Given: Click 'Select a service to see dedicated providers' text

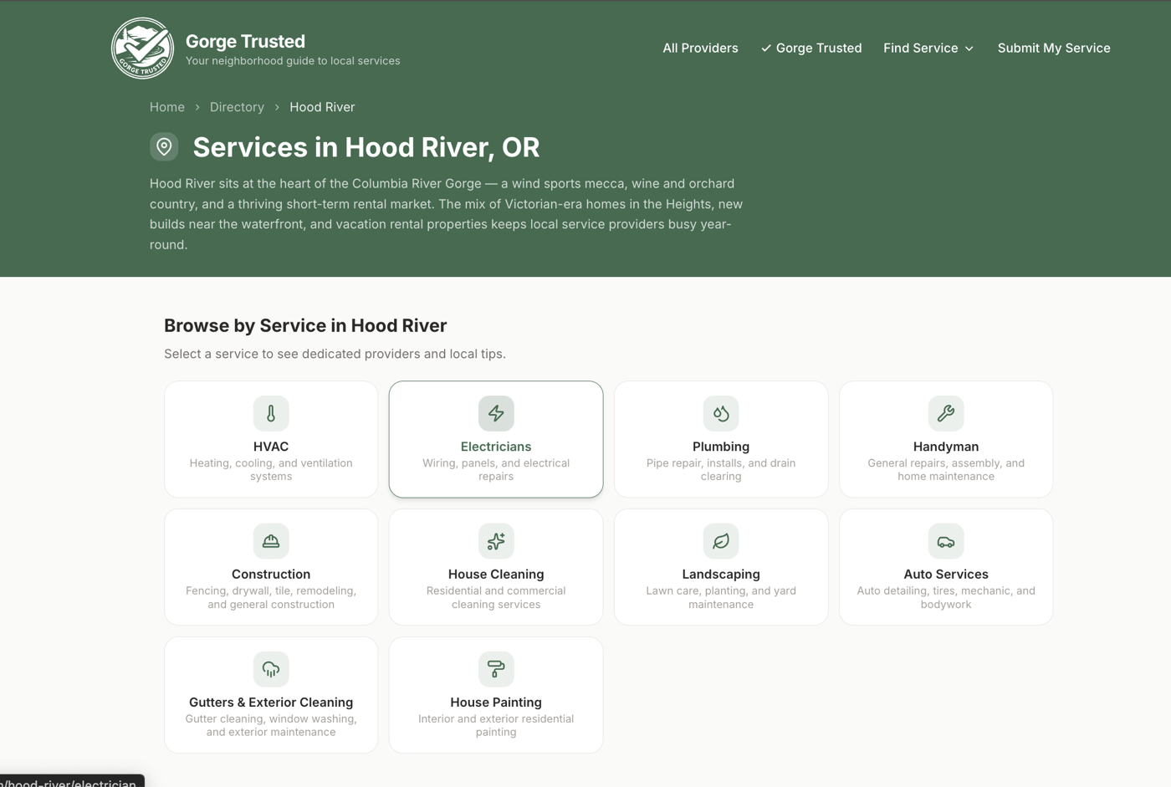Looking at the screenshot, I should [x=335, y=354].
